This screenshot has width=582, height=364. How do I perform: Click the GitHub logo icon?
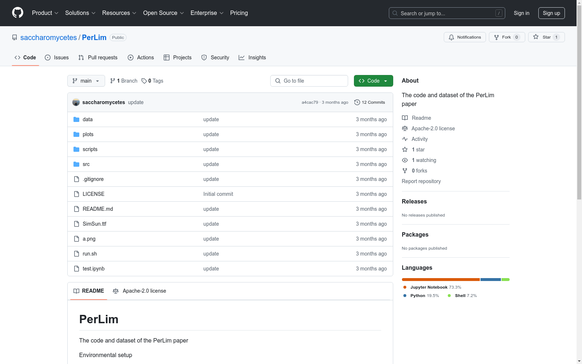(17, 13)
